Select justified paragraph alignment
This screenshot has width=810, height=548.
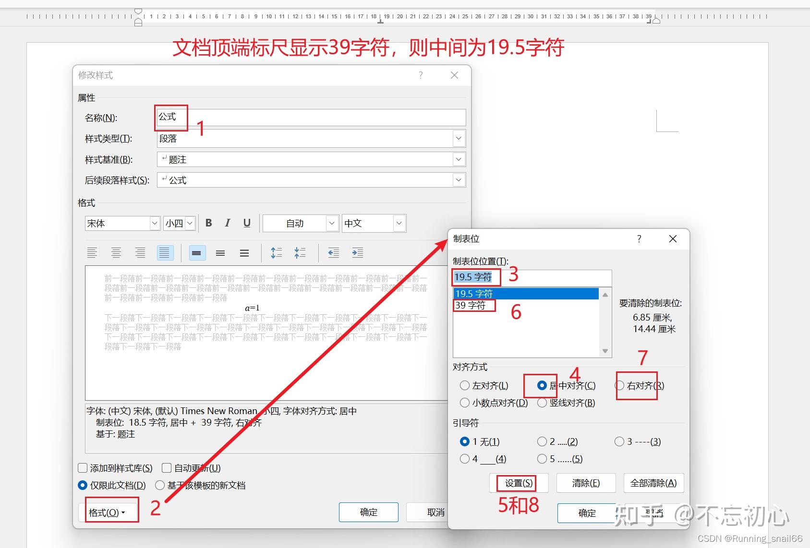point(165,253)
